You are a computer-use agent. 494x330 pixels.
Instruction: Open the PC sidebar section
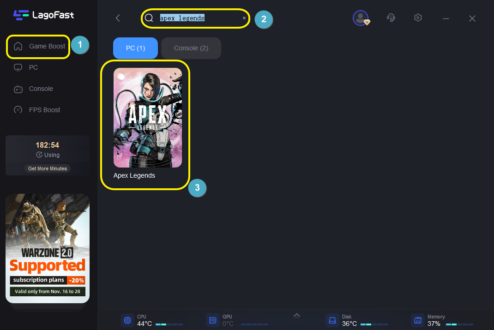coord(33,67)
